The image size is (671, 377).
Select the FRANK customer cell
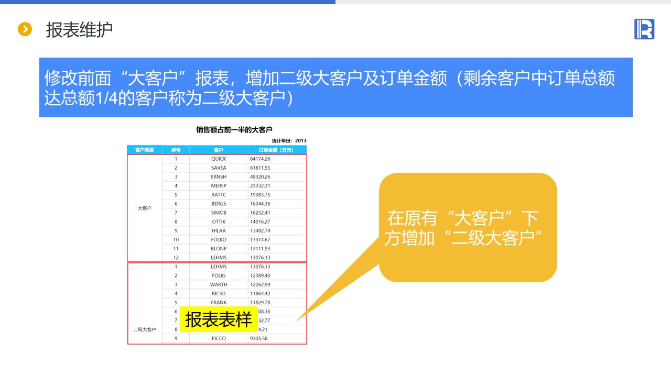click(x=219, y=303)
